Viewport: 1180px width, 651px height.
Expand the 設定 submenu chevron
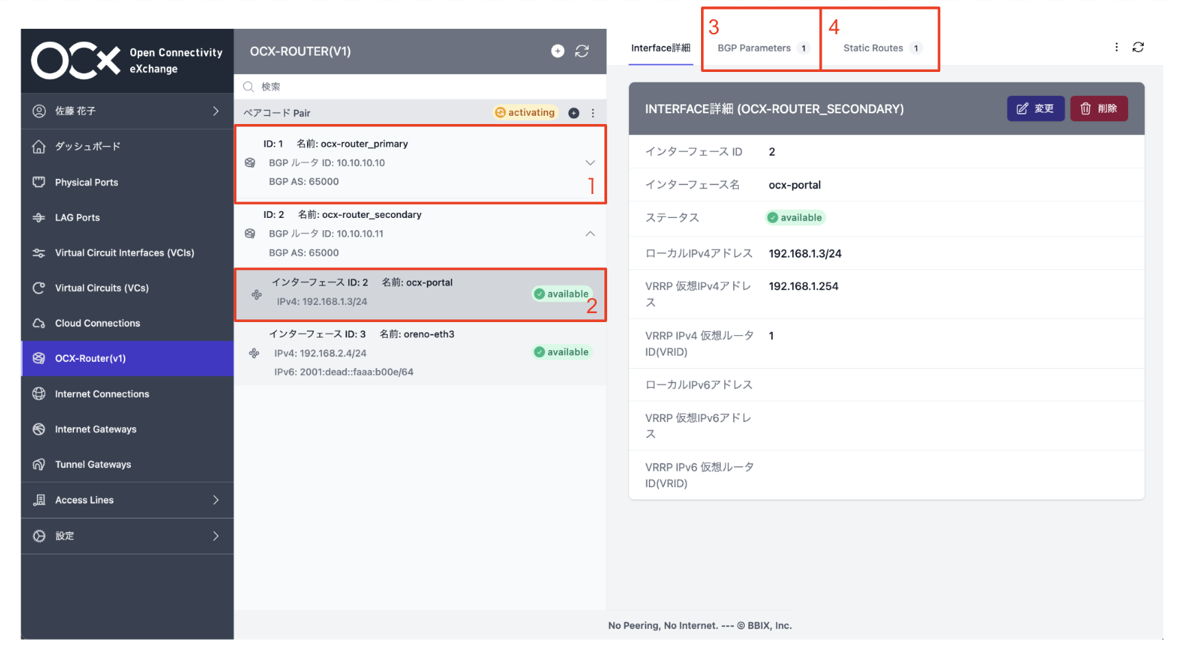pos(216,536)
